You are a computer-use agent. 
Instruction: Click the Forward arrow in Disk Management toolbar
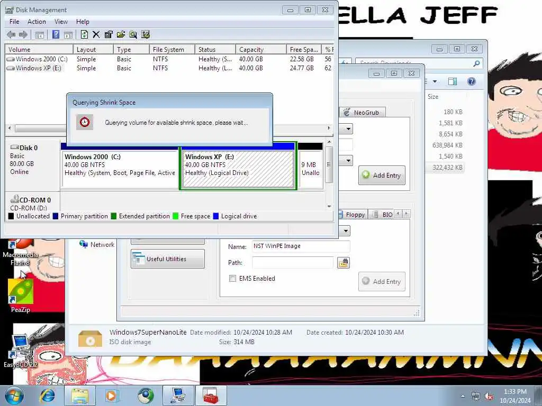(23, 34)
